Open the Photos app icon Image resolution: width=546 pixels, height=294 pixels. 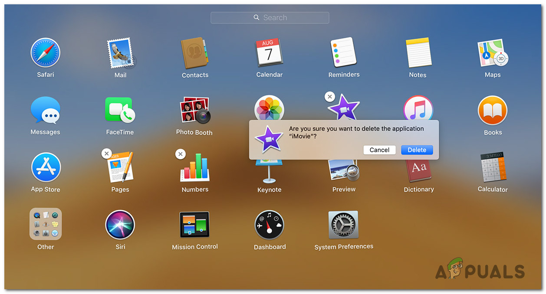[x=270, y=108]
